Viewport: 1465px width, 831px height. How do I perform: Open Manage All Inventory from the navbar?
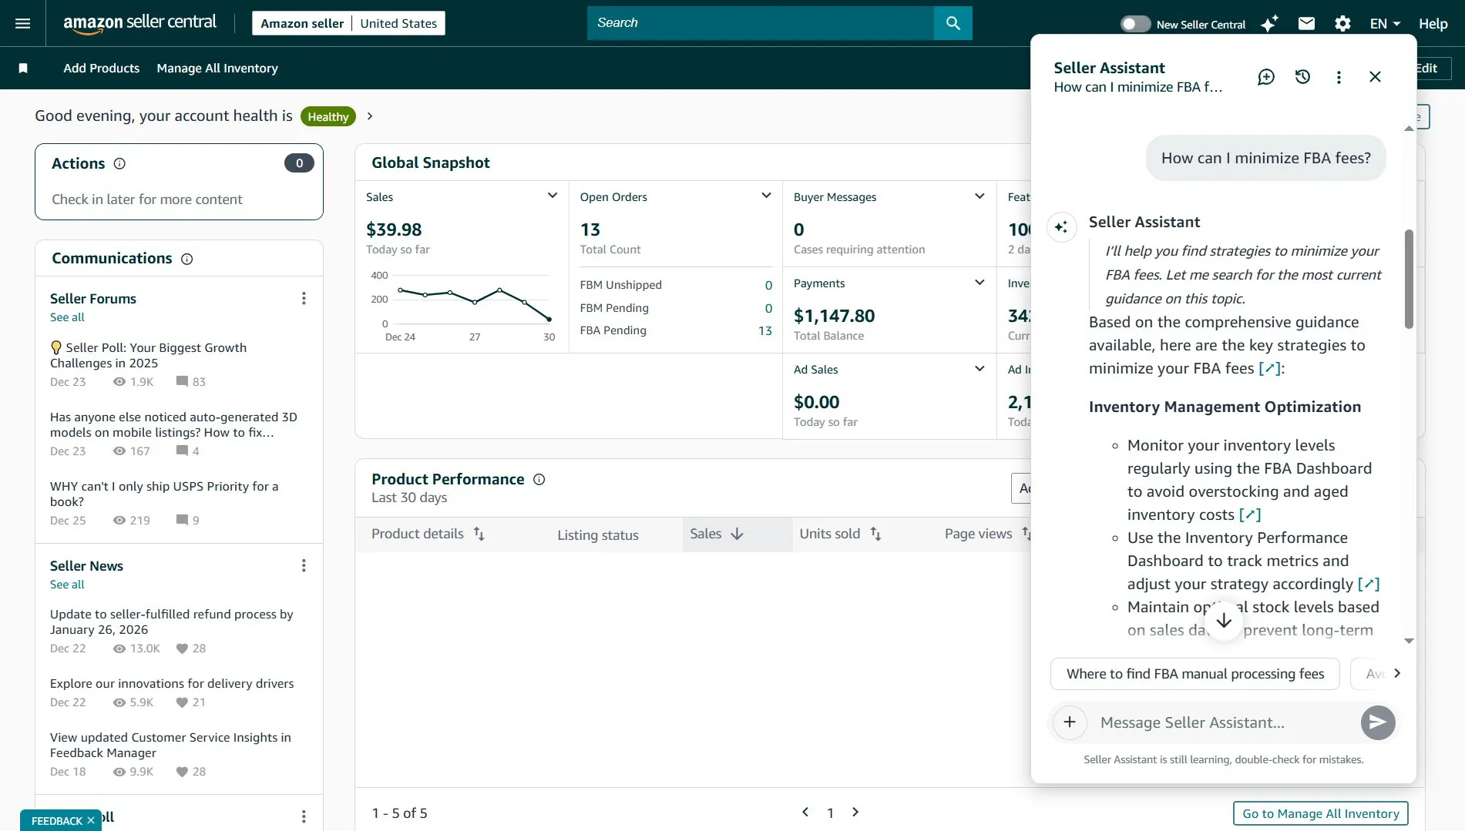pyautogui.click(x=217, y=68)
